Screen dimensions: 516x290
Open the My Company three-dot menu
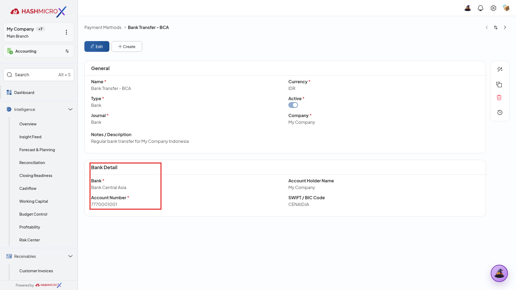coord(66,32)
